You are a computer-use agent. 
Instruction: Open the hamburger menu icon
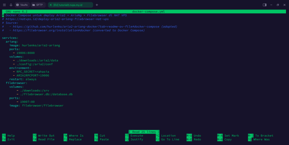click(x=5, y=5)
